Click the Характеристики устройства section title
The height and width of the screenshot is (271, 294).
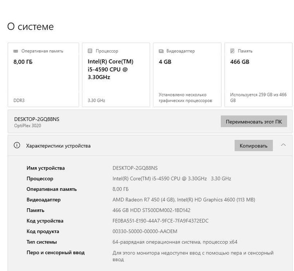(58, 146)
